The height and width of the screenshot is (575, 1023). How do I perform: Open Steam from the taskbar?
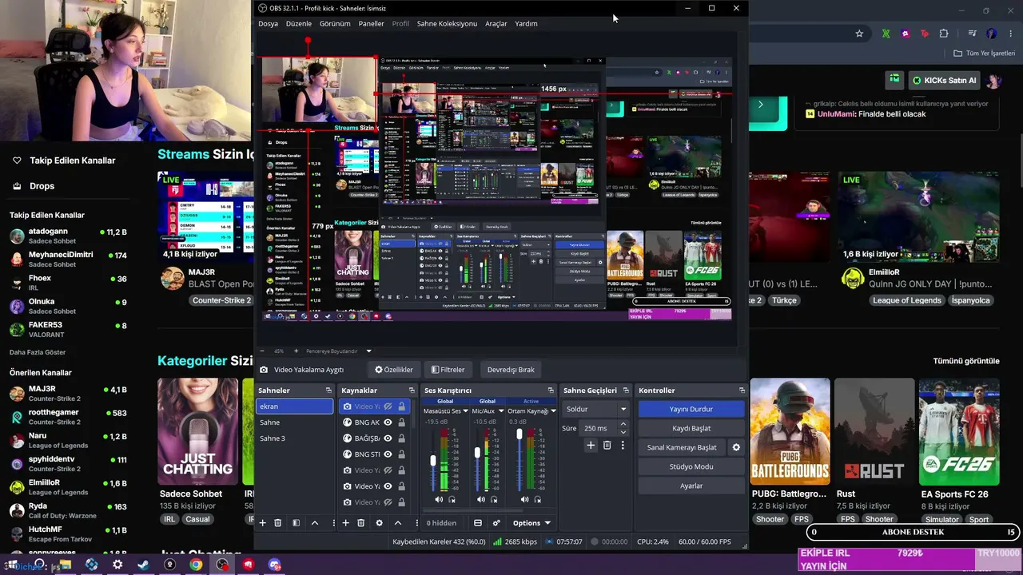pos(143,565)
